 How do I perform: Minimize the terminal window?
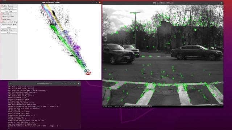(70, 83)
